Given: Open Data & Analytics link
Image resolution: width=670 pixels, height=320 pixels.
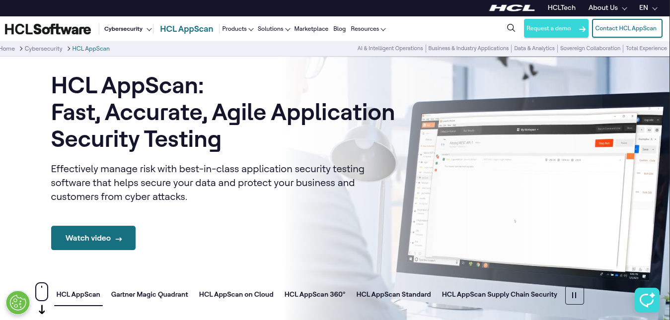Looking at the screenshot, I should pos(534,49).
